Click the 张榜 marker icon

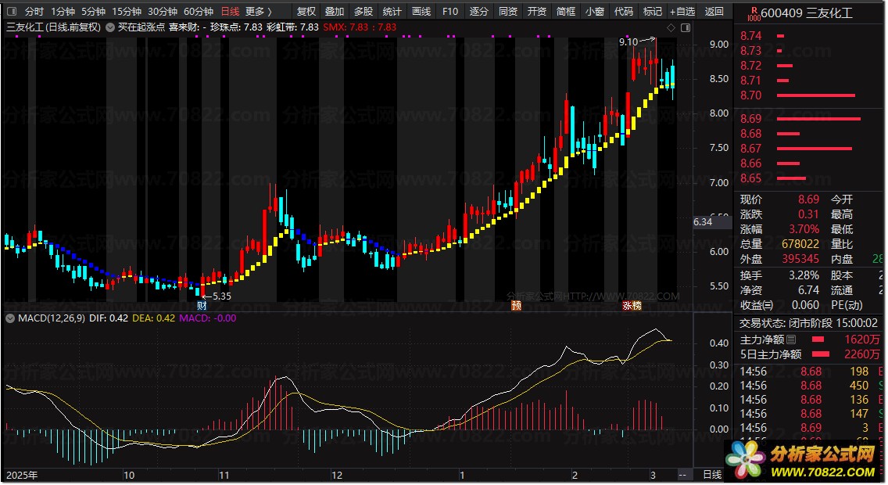click(632, 305)
